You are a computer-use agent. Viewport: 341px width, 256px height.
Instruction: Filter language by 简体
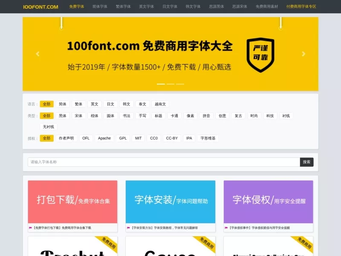point(63,104)
